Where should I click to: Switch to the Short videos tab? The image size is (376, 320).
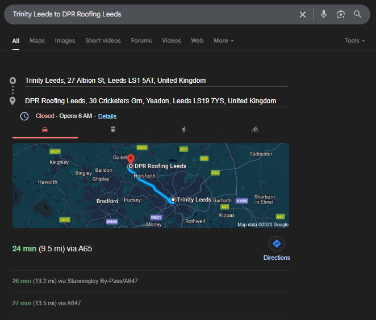click(x=103, y=40)
